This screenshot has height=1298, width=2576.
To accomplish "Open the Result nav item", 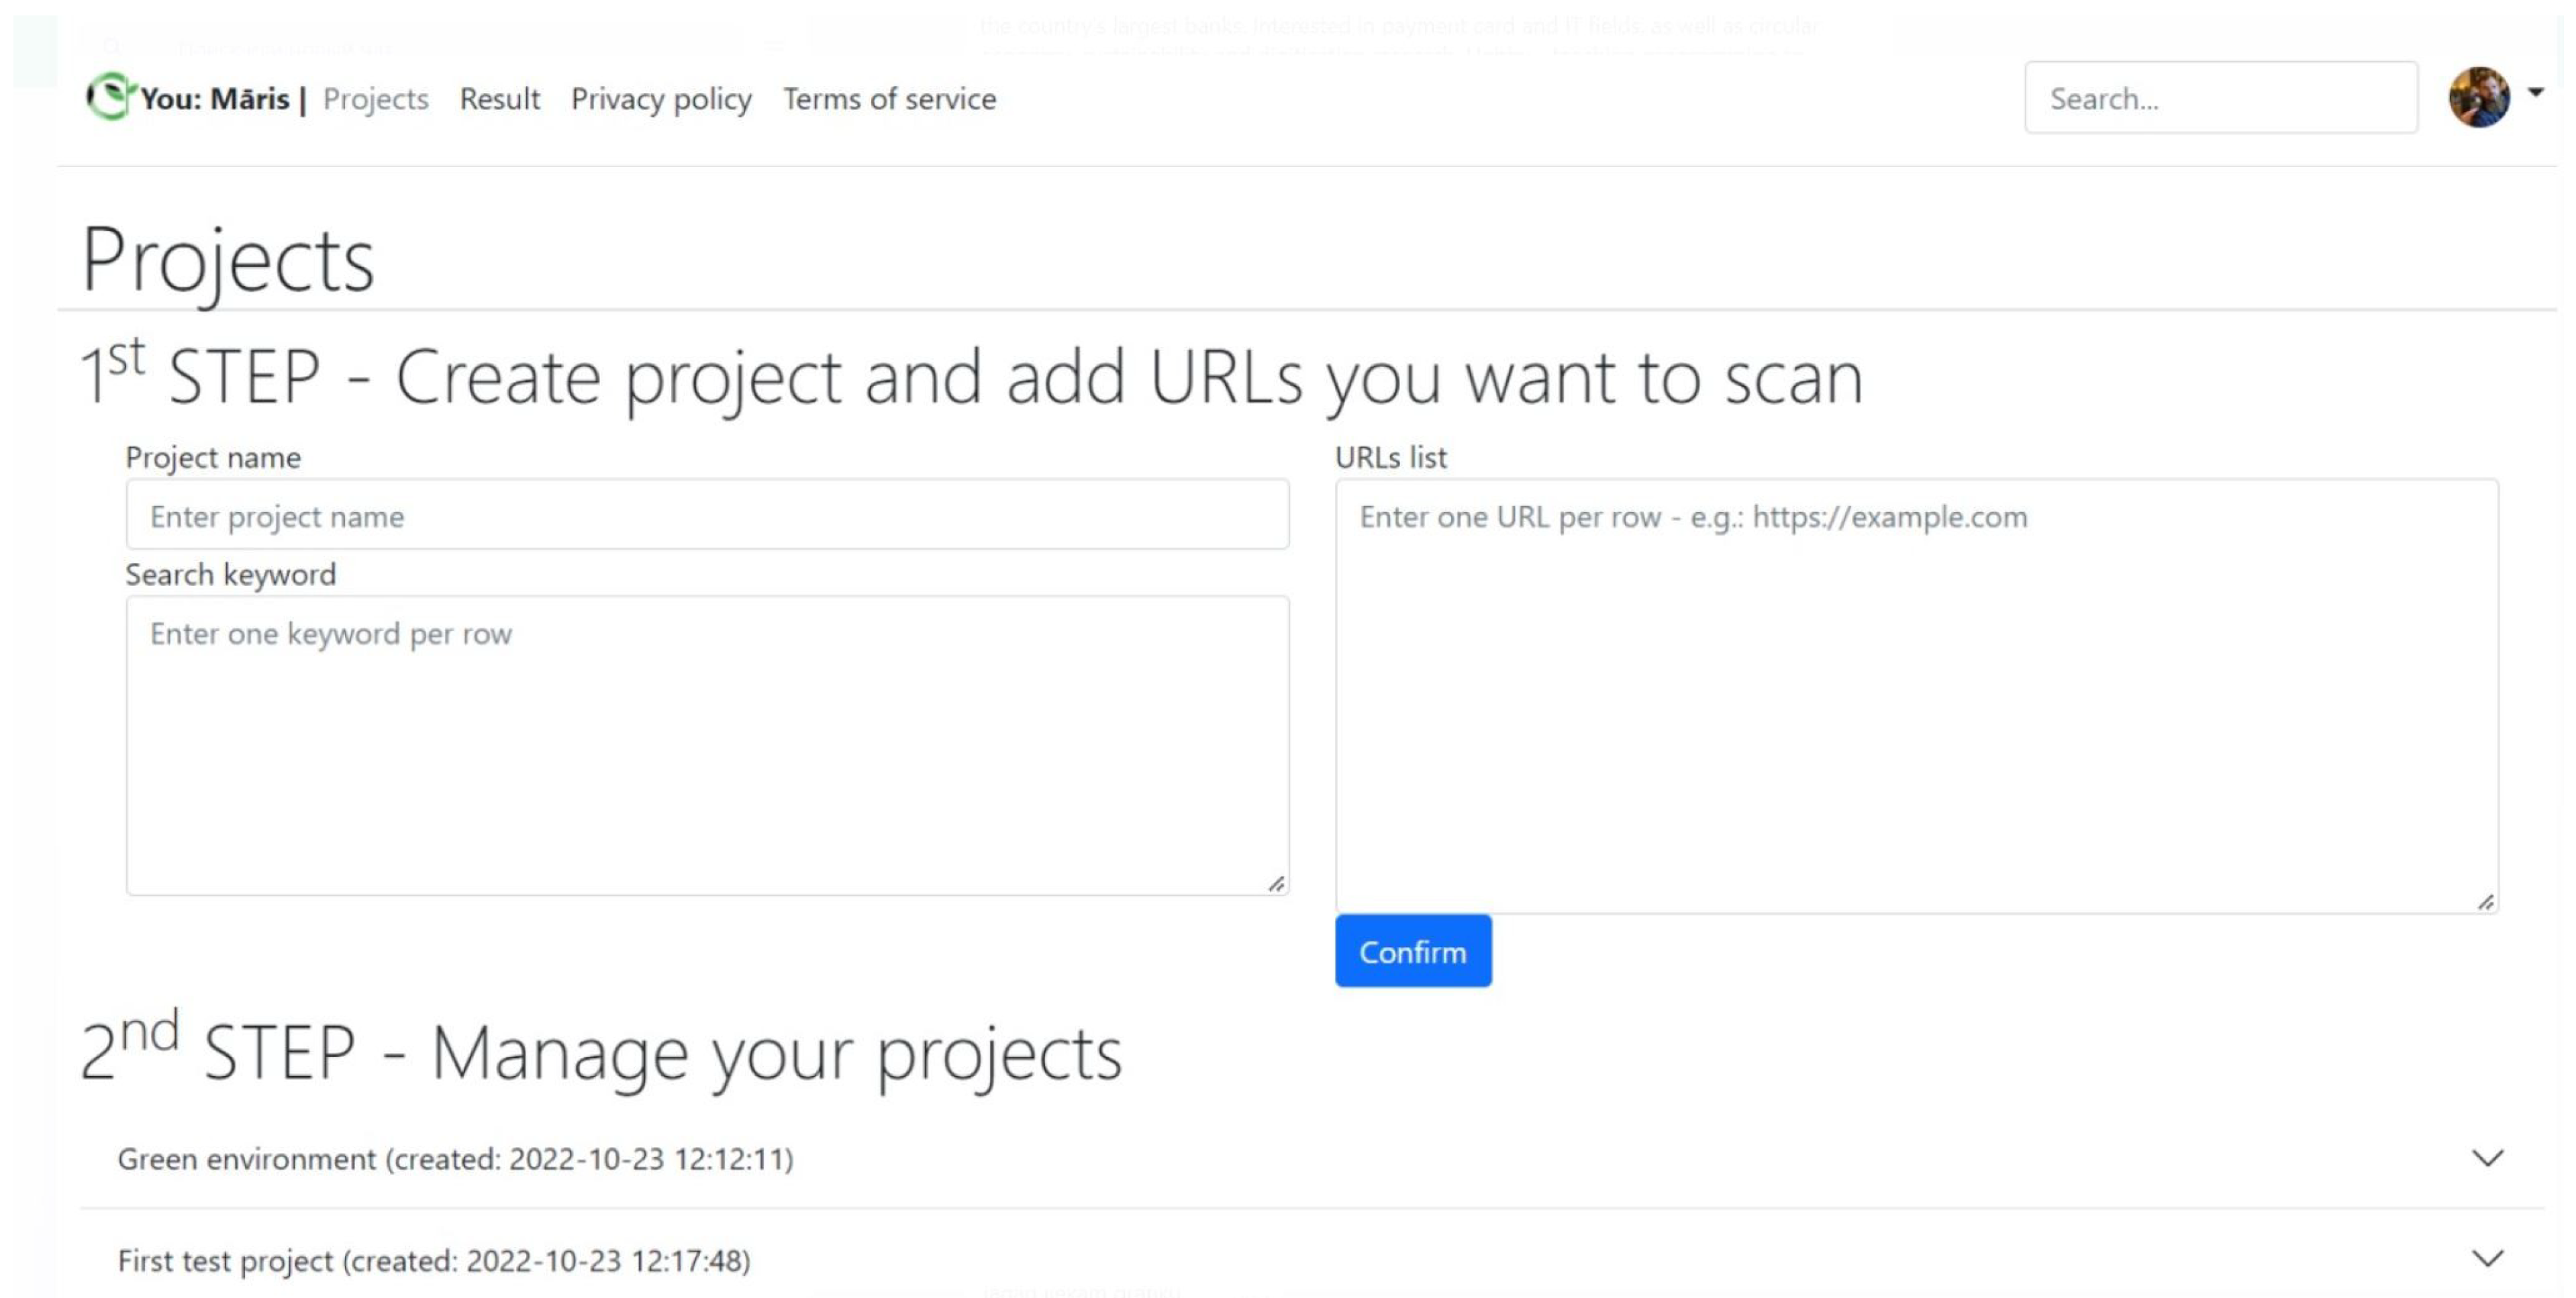I will (499, 99).
